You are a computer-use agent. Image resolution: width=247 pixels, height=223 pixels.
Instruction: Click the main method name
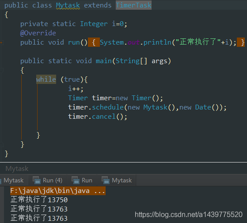coord(104,61)
